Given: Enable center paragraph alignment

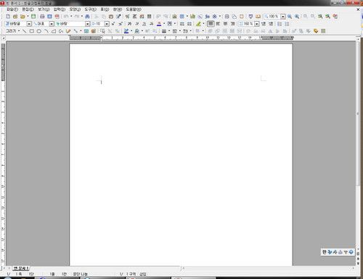Looking at the screenshot, I should click(225, 24).
